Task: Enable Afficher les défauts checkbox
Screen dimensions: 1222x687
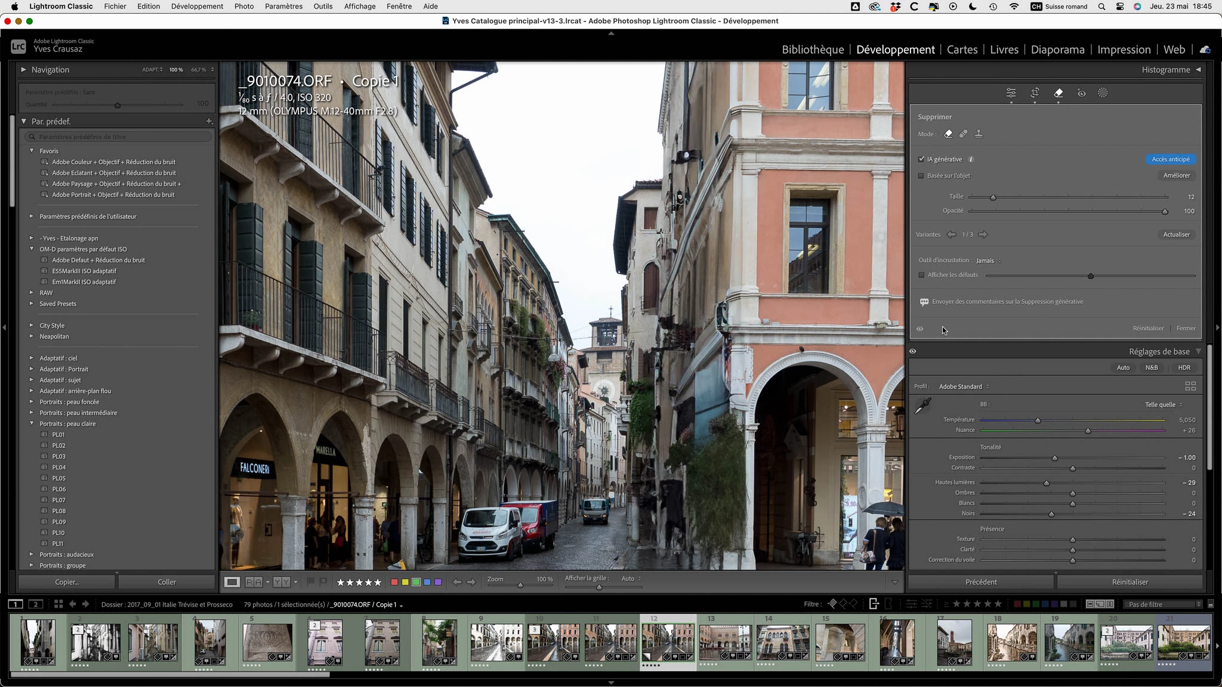Action: [x=921, y=275]
